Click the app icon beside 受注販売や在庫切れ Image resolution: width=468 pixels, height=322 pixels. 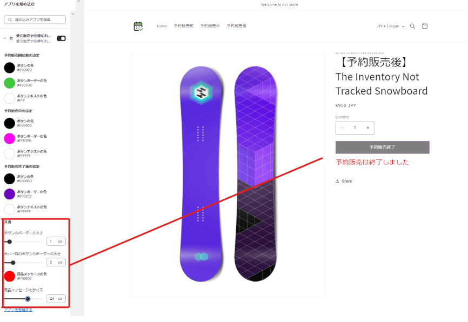[x=11, y=38]
